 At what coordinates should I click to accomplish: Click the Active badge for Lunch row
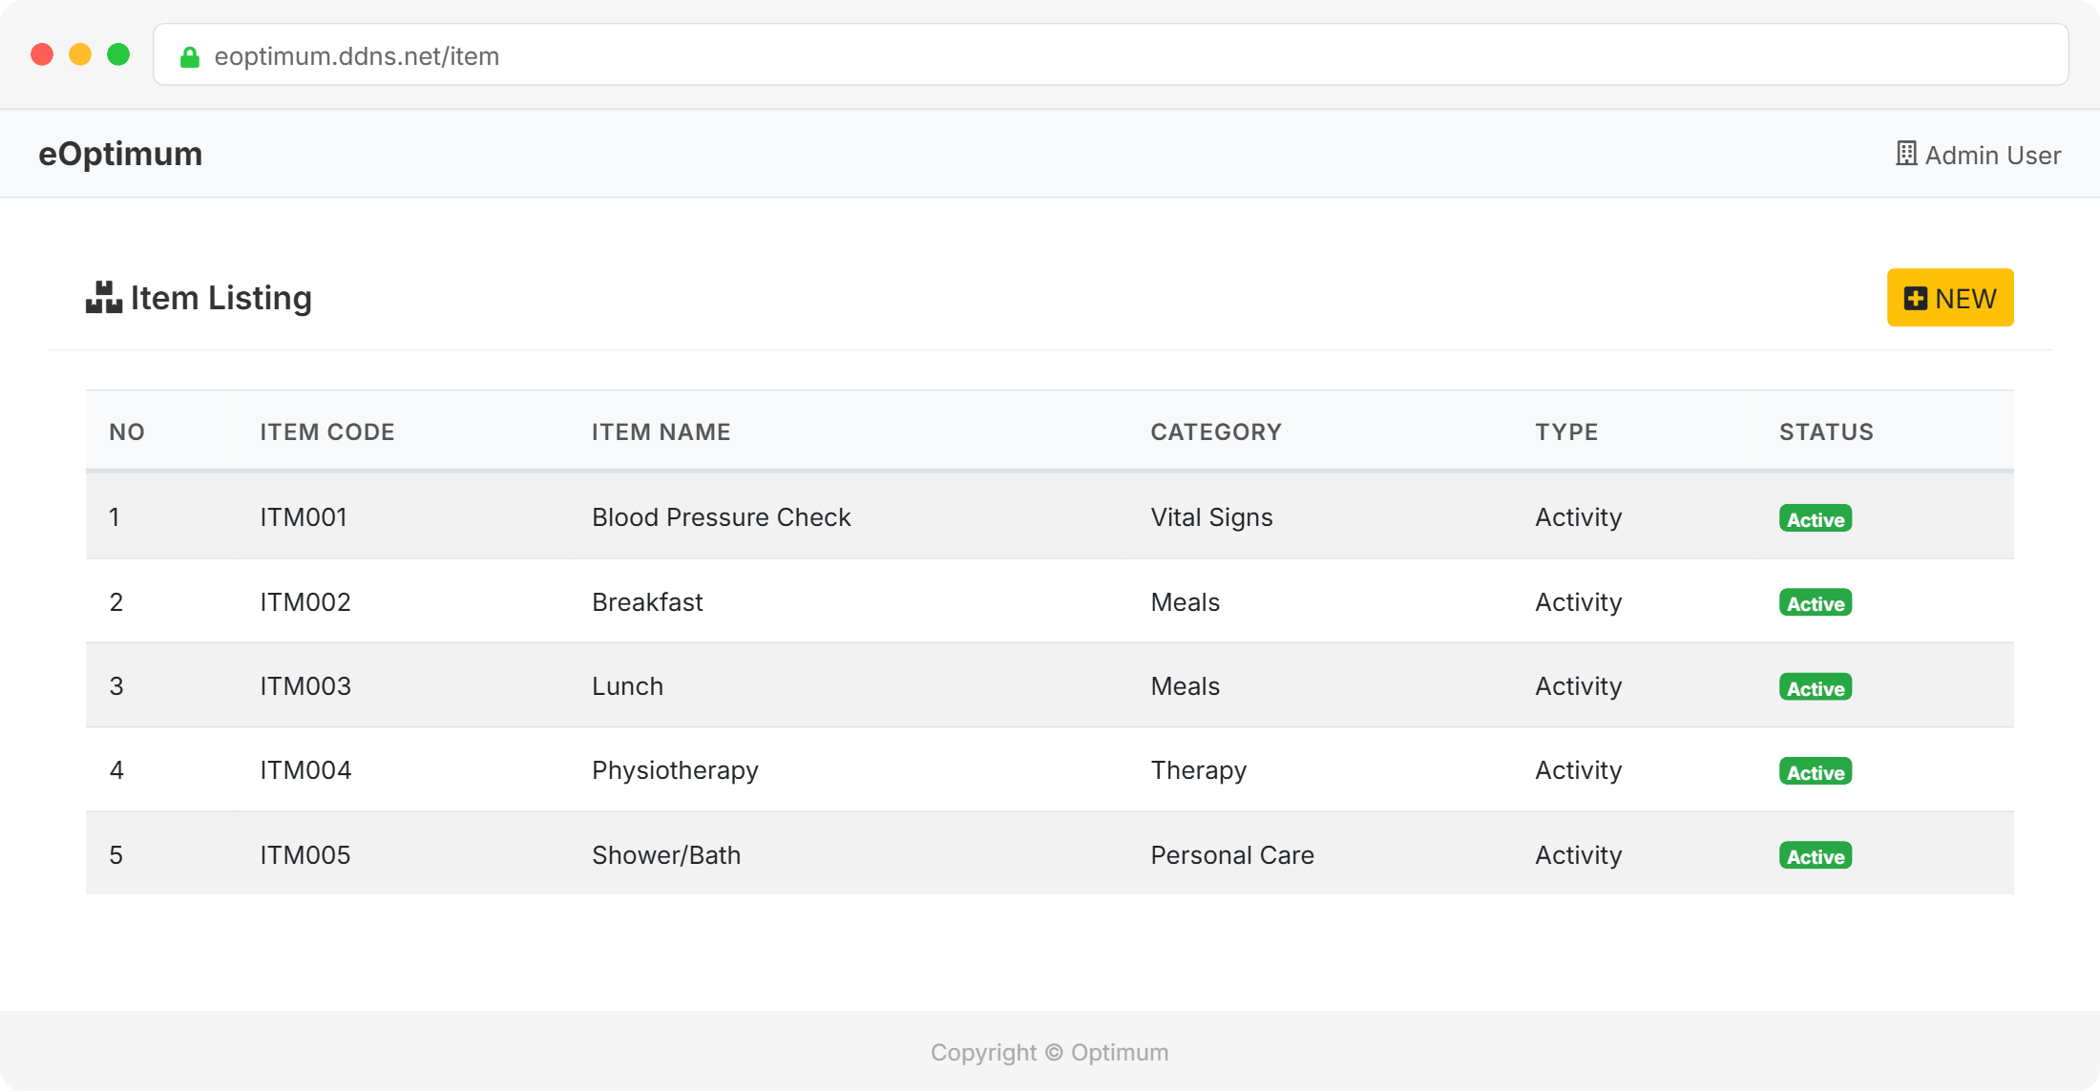click(1815, 688)
